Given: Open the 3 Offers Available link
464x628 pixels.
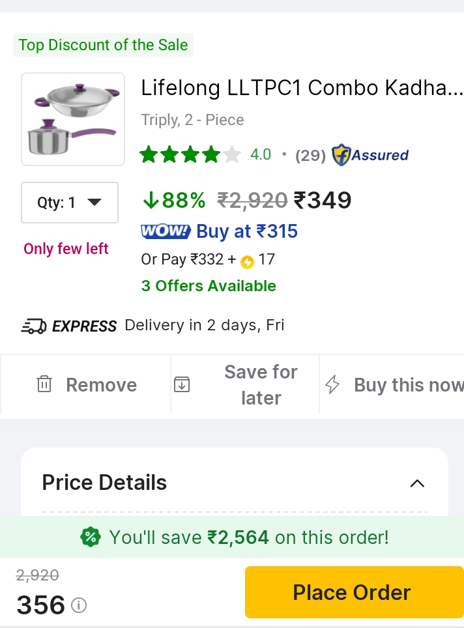Looking at the screenshot, I should tap(209, 286).
